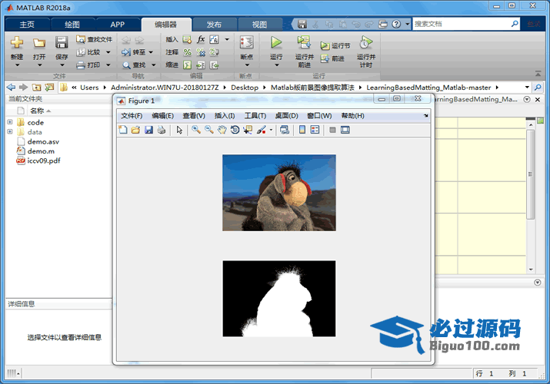Expand the data folder in file tree

point(10,132)
